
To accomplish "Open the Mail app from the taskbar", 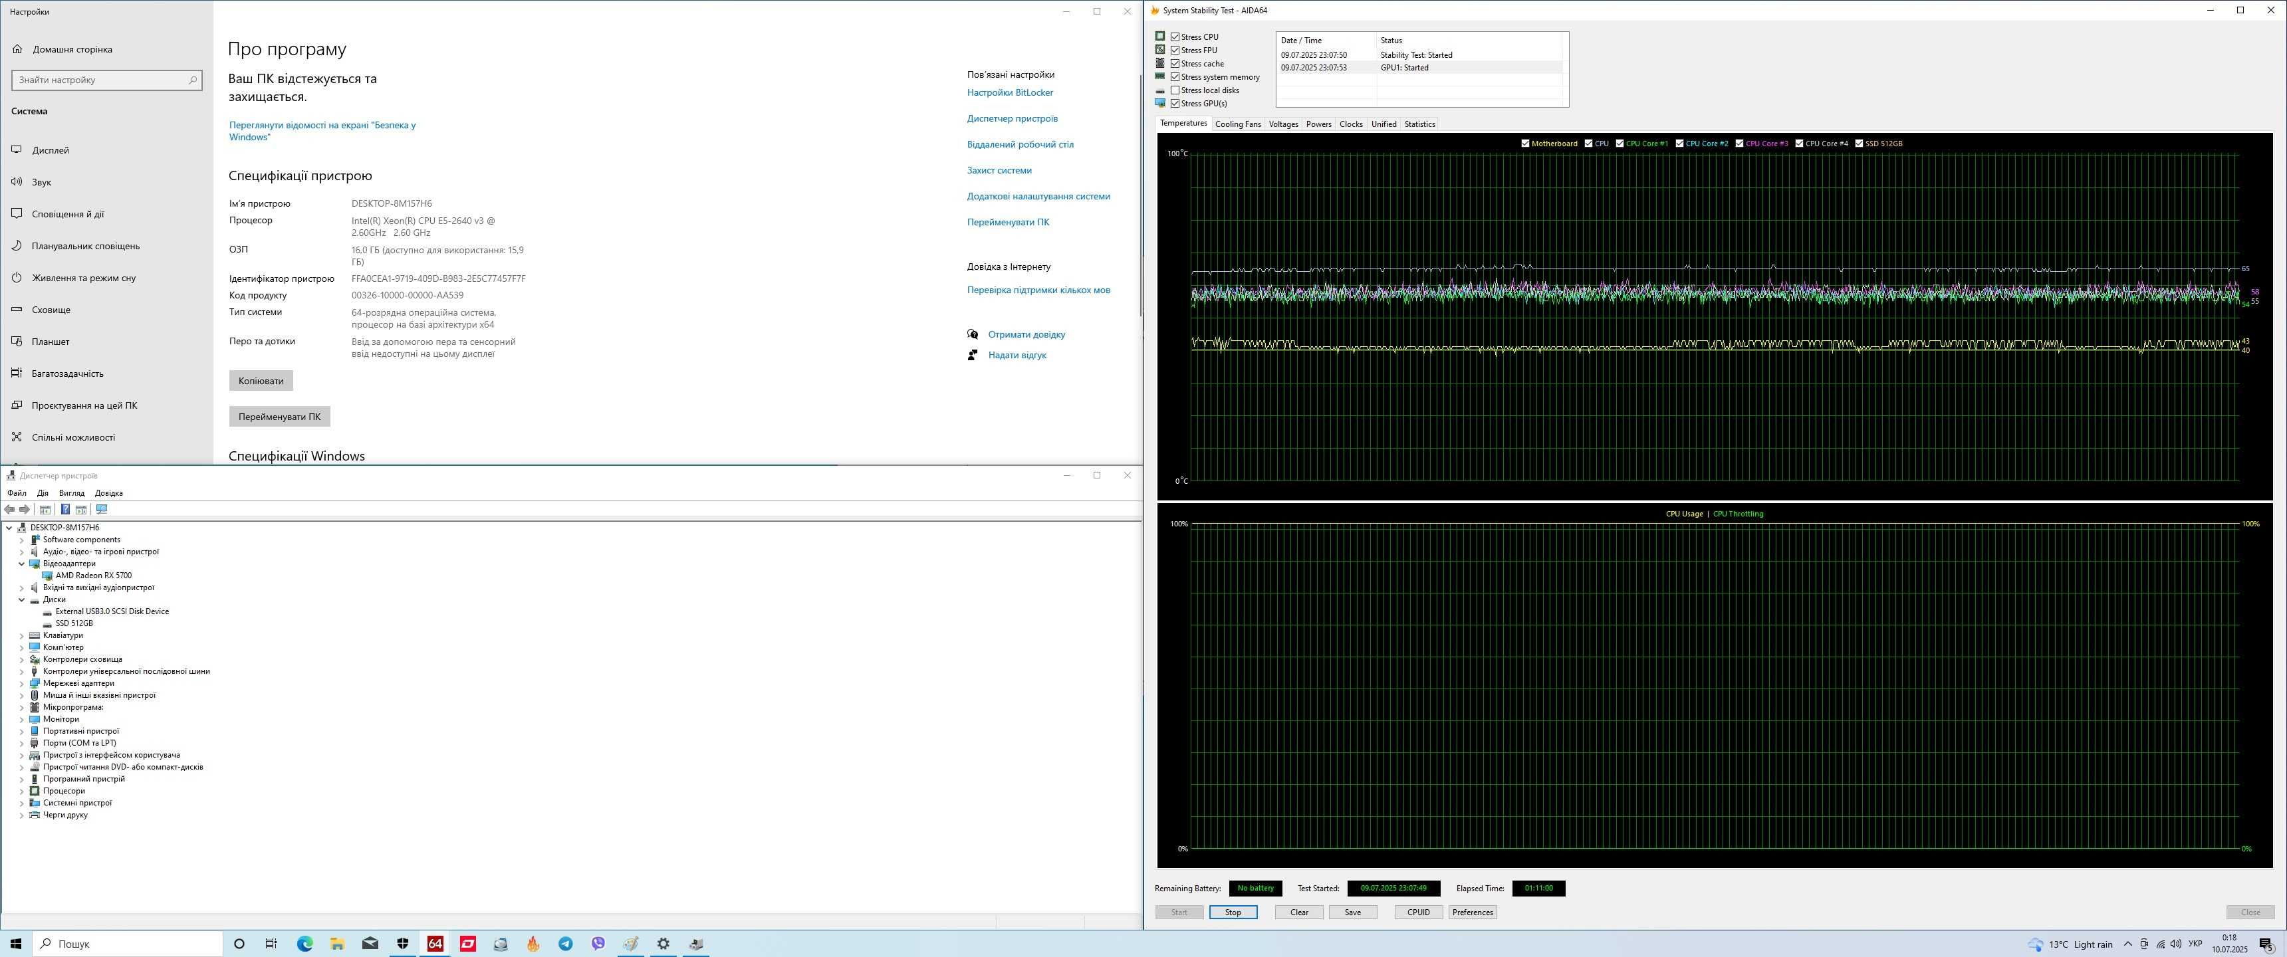I will coord(370,944).
